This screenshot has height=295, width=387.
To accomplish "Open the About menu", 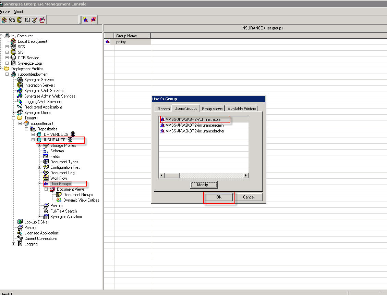I will pyautogui.click(x=18, y=12).
